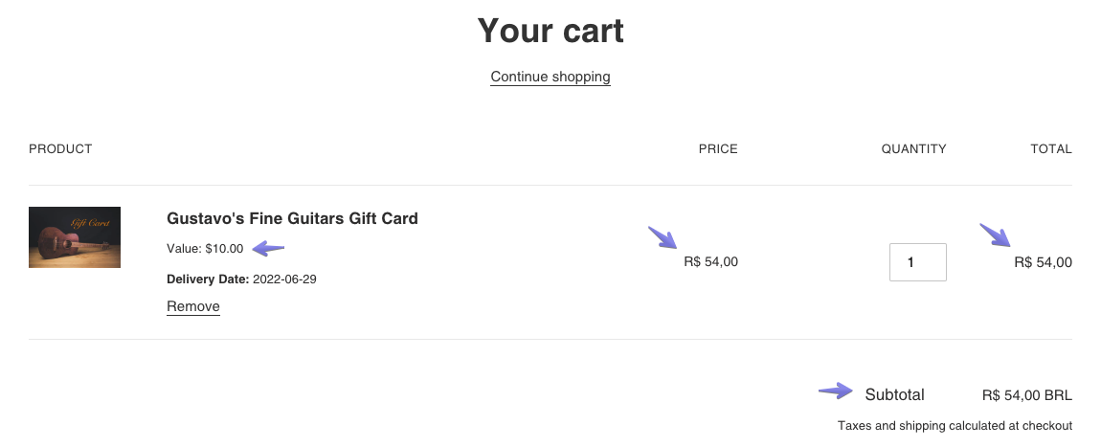The image size is (1101, 447).
Task: Click the purple arrow pointing at Subtotal
Action: coord(836,391)
